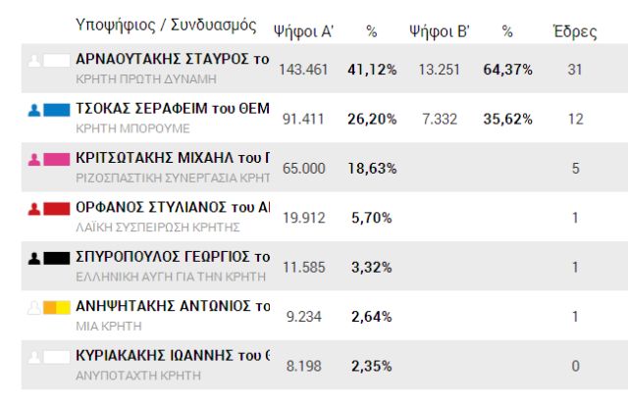
Task: Click the pink swatch of ΡΙΖΟΣΠΑΣΤΙΚΗ ΣΥΝΕΡΓΑΣΙΑ
Action: pos(56,159)
